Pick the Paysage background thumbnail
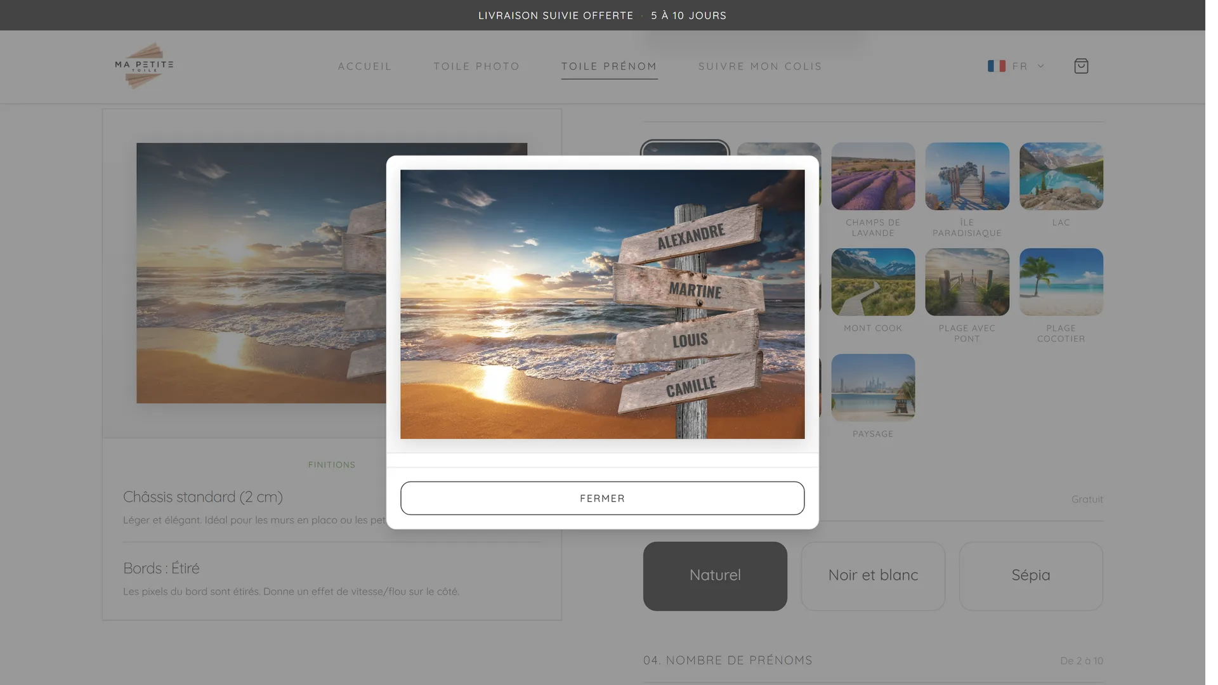Viewport: 1218px width, 685px height. [x=873, y=388]
